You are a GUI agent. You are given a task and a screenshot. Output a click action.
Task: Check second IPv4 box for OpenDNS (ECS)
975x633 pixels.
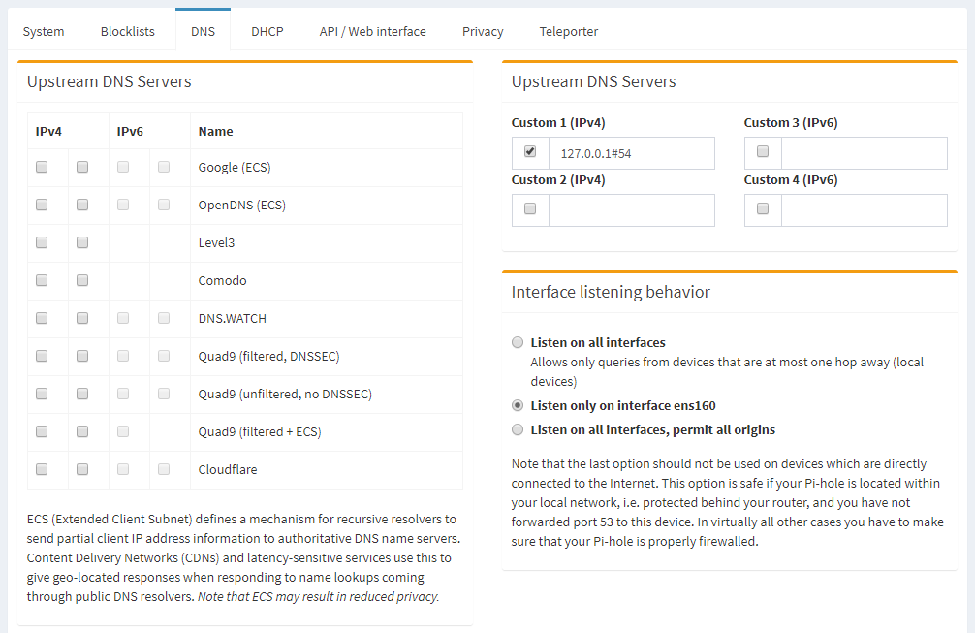82,205
